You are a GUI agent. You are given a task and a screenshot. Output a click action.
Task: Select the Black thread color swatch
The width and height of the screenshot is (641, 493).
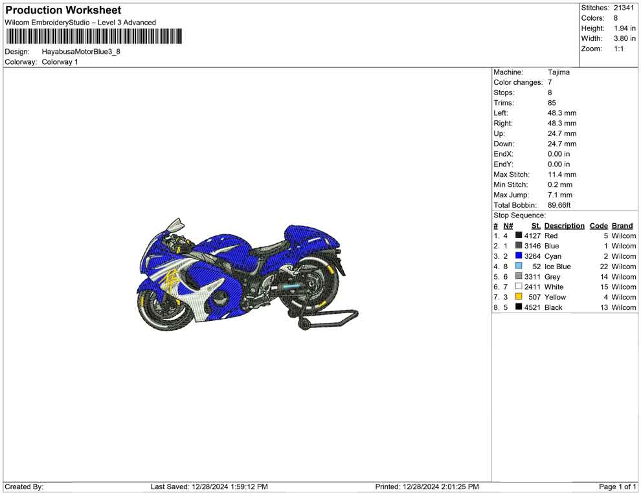coord(517,307)
